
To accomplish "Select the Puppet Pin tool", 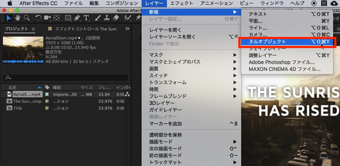I will tap(138, 18).
